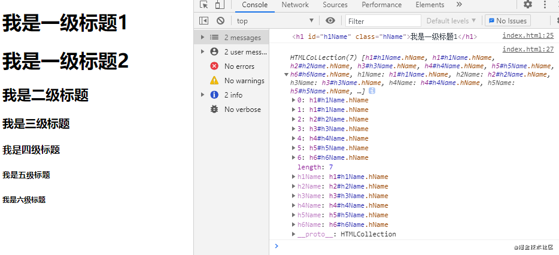
Task: Toggle the device toolbar icon
Action: [220, 5]
